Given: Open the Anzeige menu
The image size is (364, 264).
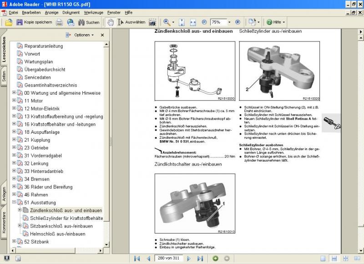Looking at the screenshot, I should click(51, 13).
